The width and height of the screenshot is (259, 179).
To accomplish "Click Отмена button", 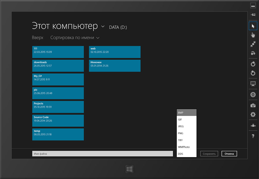I will 229,154.
